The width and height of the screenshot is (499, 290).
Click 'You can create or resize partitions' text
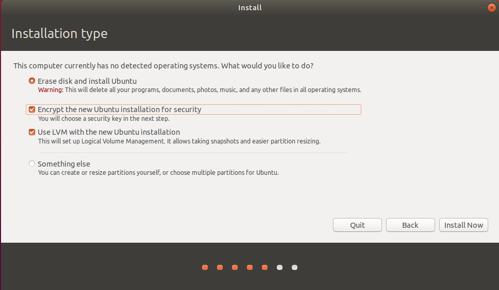coord(158,173)
